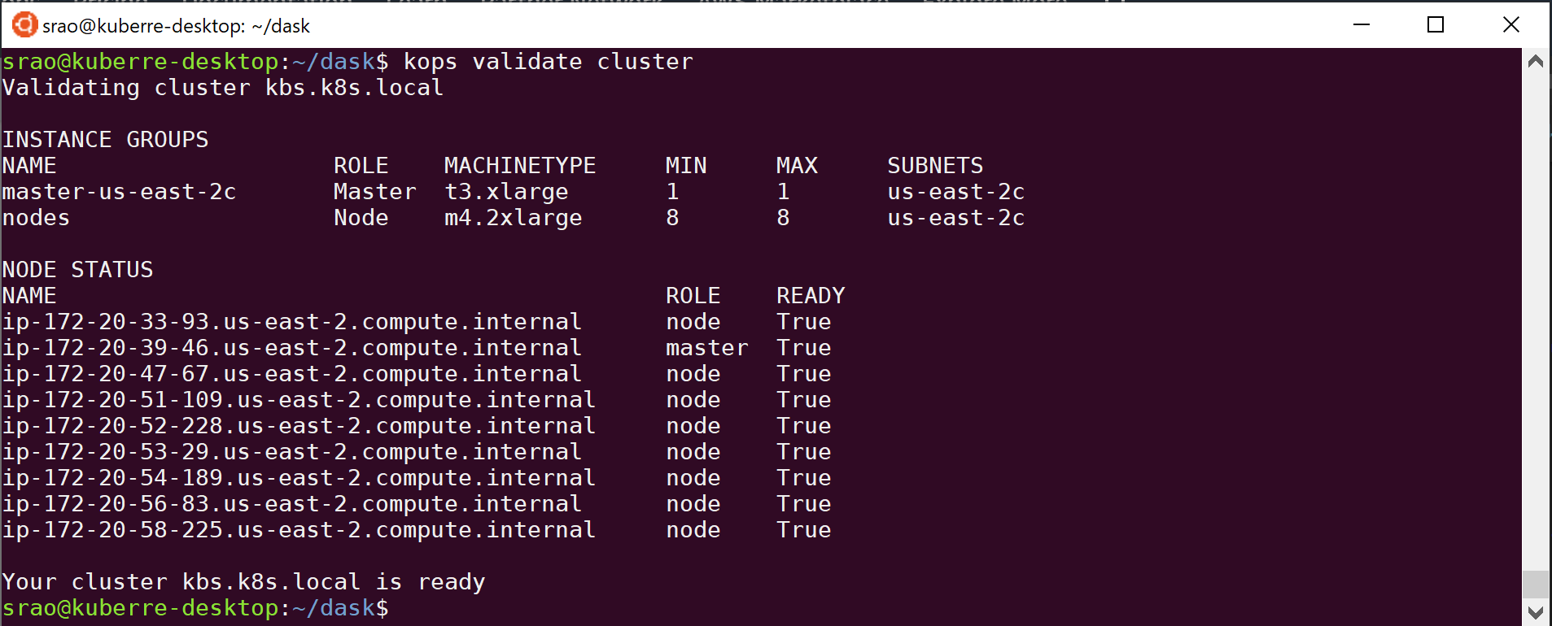Click the master-us-east-2c instance group name
Viewport: 1552px width, 626px height.
point(119,192)
